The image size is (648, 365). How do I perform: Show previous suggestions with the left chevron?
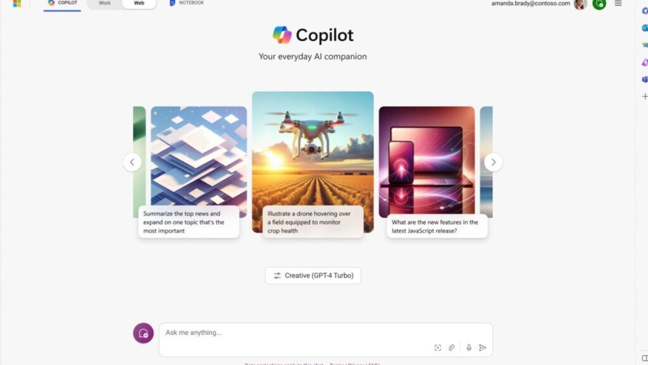[132, 163]
